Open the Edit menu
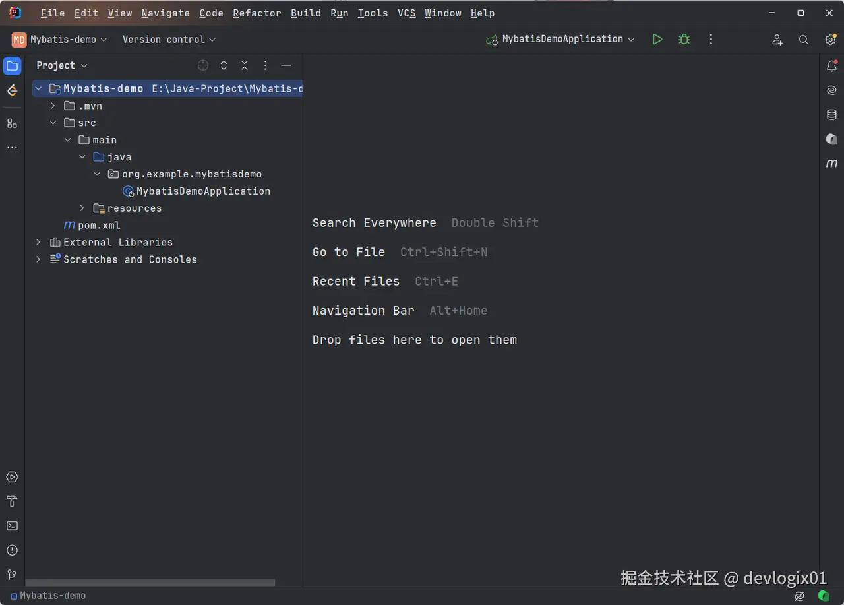 point(86,13)
